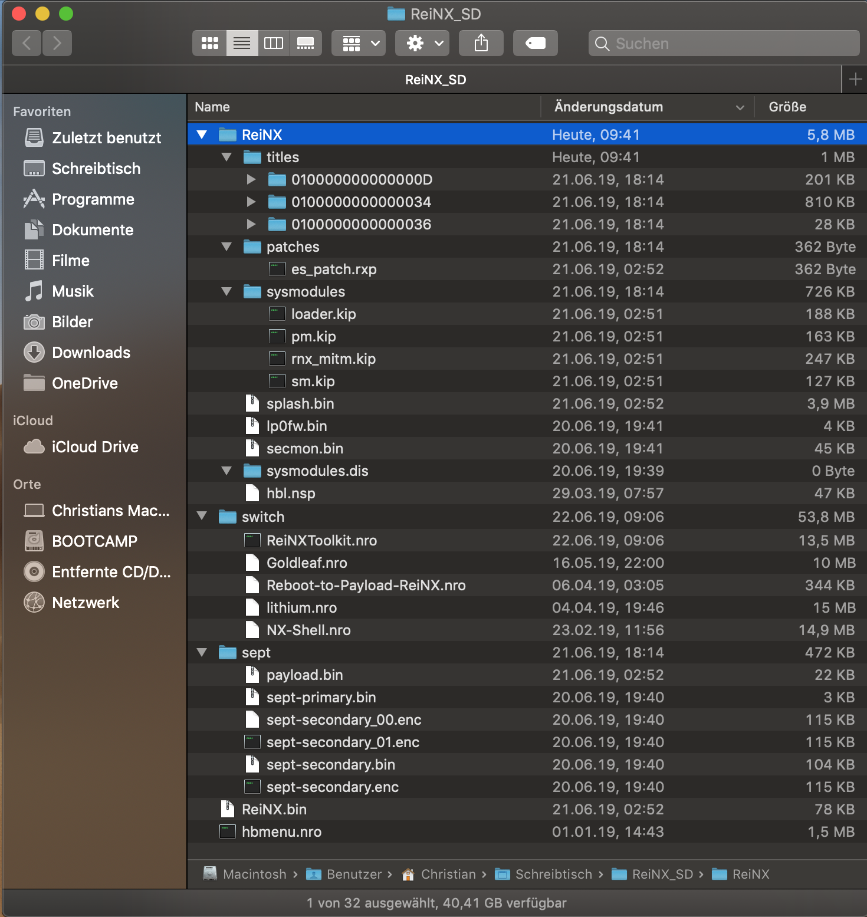Select the Goldleaf.nro file icon

coord(252,563)
